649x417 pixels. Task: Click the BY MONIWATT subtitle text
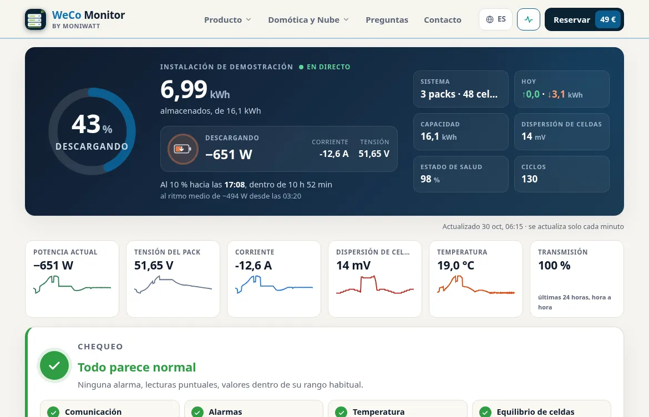[76, 26]
